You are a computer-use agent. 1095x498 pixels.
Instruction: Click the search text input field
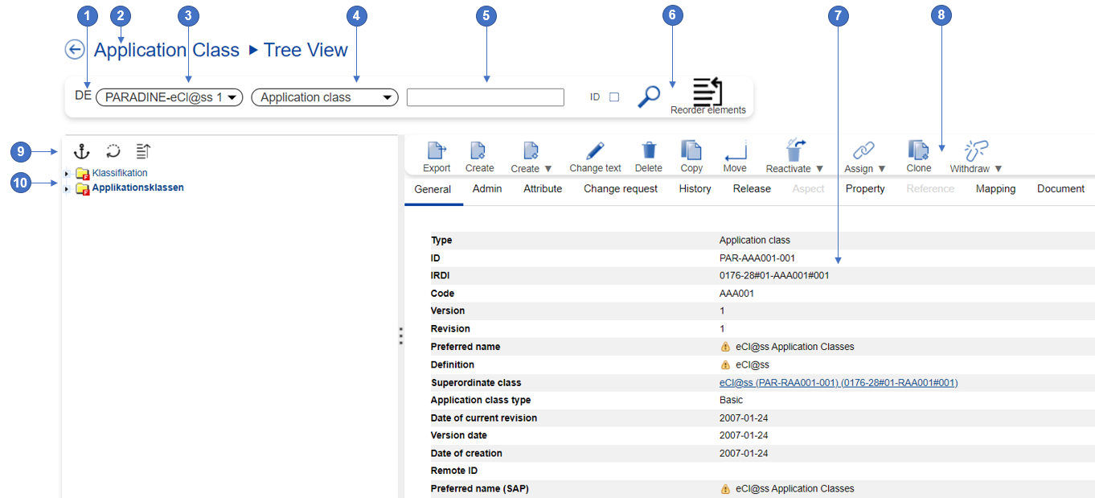tap(485, 97)
